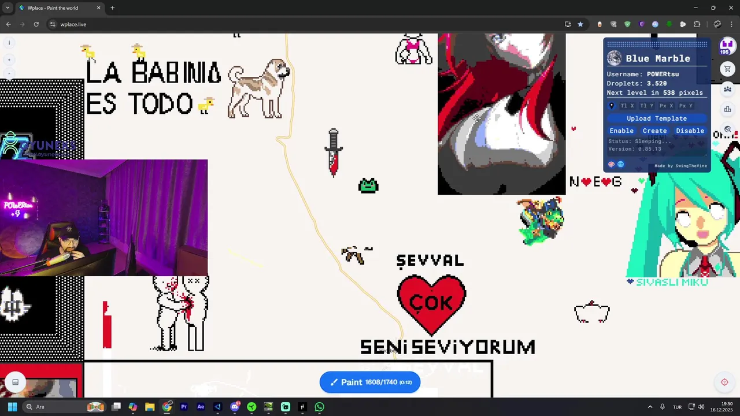Focus the Px X coordinate field
The image size is (740, 416).
[667, 106]
